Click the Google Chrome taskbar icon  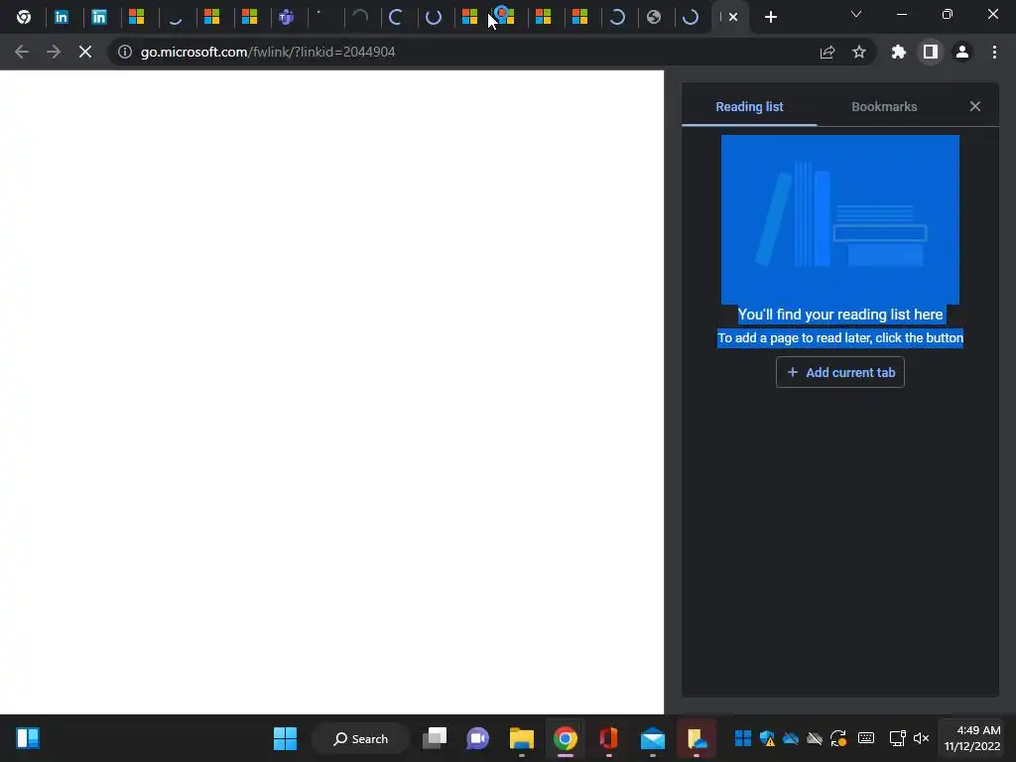click(565, 738)
